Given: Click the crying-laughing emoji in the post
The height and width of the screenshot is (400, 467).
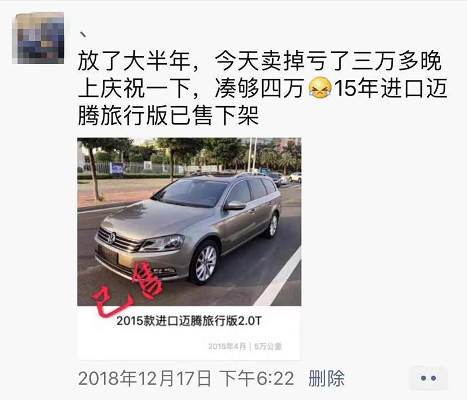Looking at the screenshot, I should (320, 87).
